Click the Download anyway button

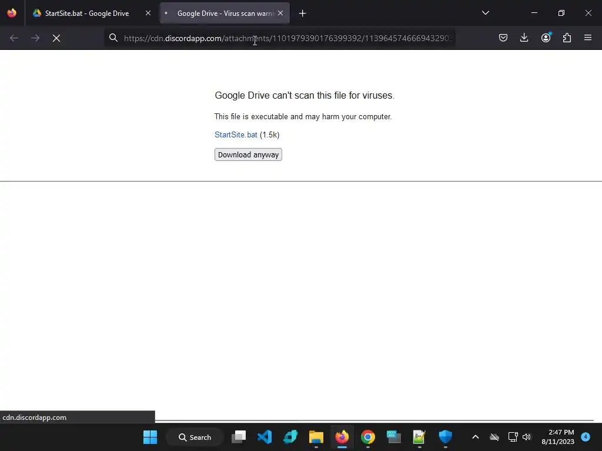[x=249, y=154]
